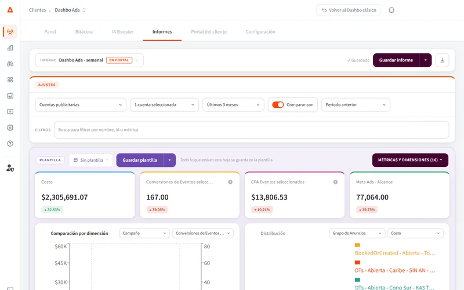Image resolution: width=464 pixels, height=290 pixels.
Task: Click Volver al Dashbo clásico button
Action: pyautogui.click(x=349, y=10)
